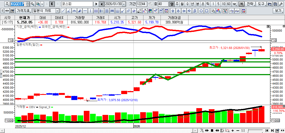Switch chart to weekly (주) period
Screen dimensions: 285x133
(177, 4)
